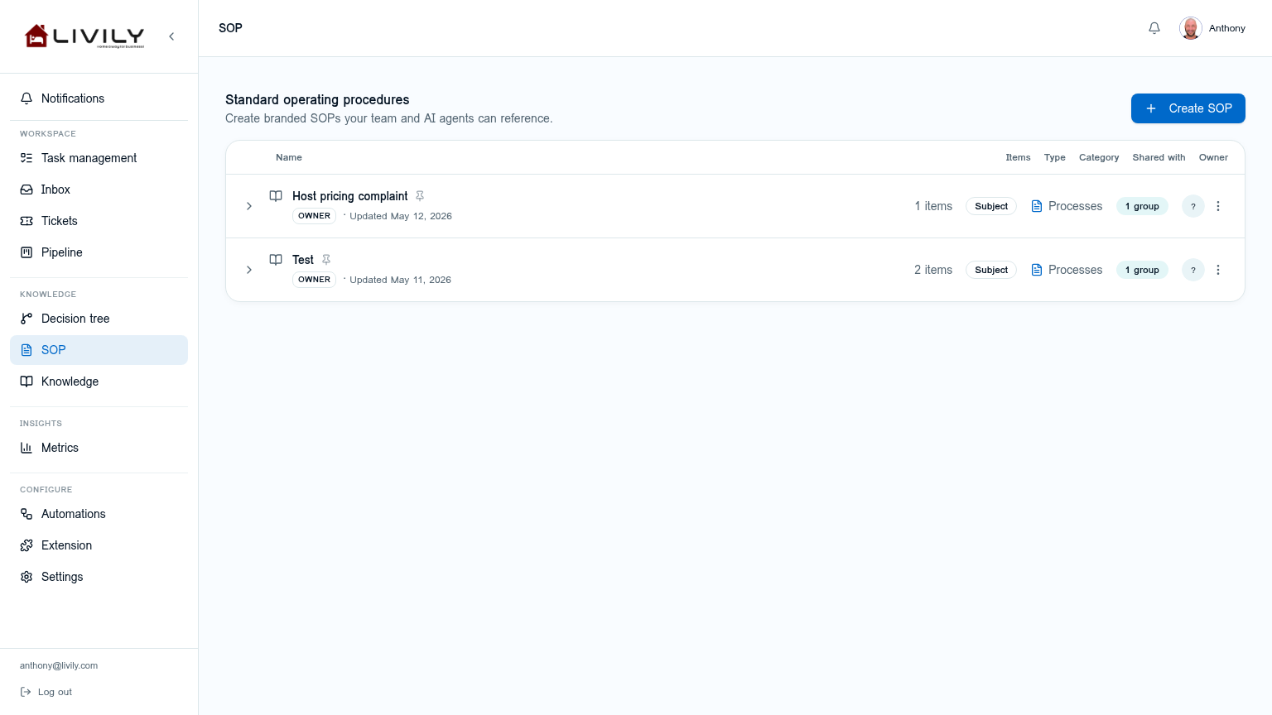The width and height of the screenshot is (1272, 715).
Task: Click the Settings gear icon
Action: [x=26, y=577]
